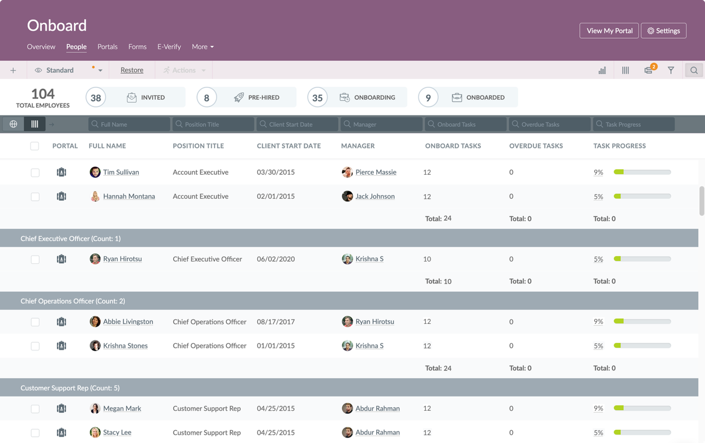Select the Ryan Hirotsu row checkbox
Viewport: 705px width, 443px height.
click(35, 260)
